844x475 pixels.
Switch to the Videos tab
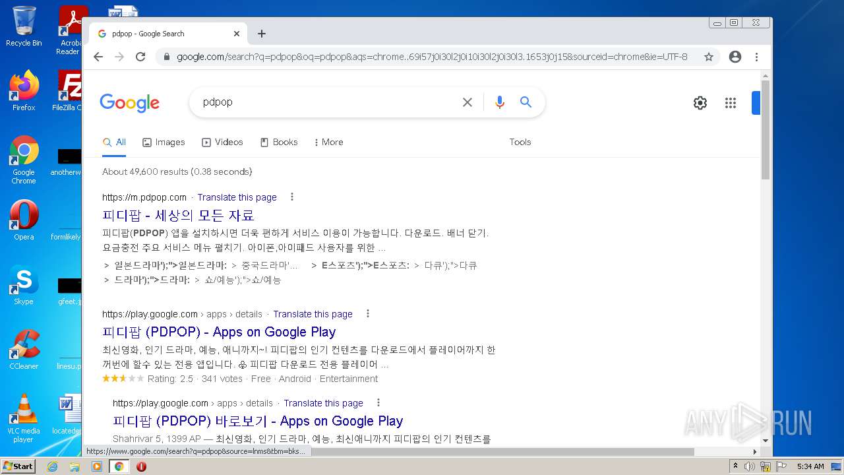[x=222, y=142]
